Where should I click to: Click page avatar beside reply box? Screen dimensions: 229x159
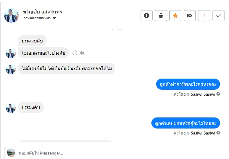[11, 153]
